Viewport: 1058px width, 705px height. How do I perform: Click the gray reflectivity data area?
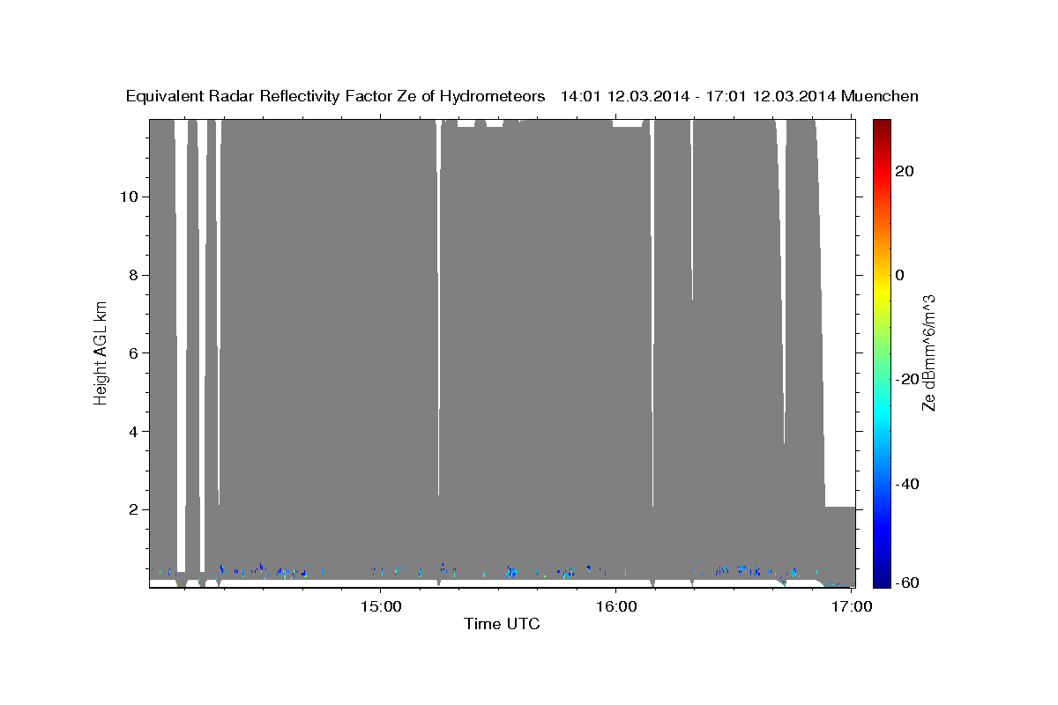click(x=503, y=352)
